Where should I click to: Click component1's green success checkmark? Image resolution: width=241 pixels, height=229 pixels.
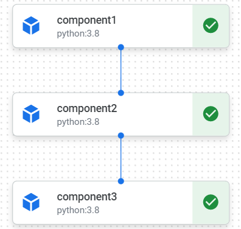[x=211, y=26]
